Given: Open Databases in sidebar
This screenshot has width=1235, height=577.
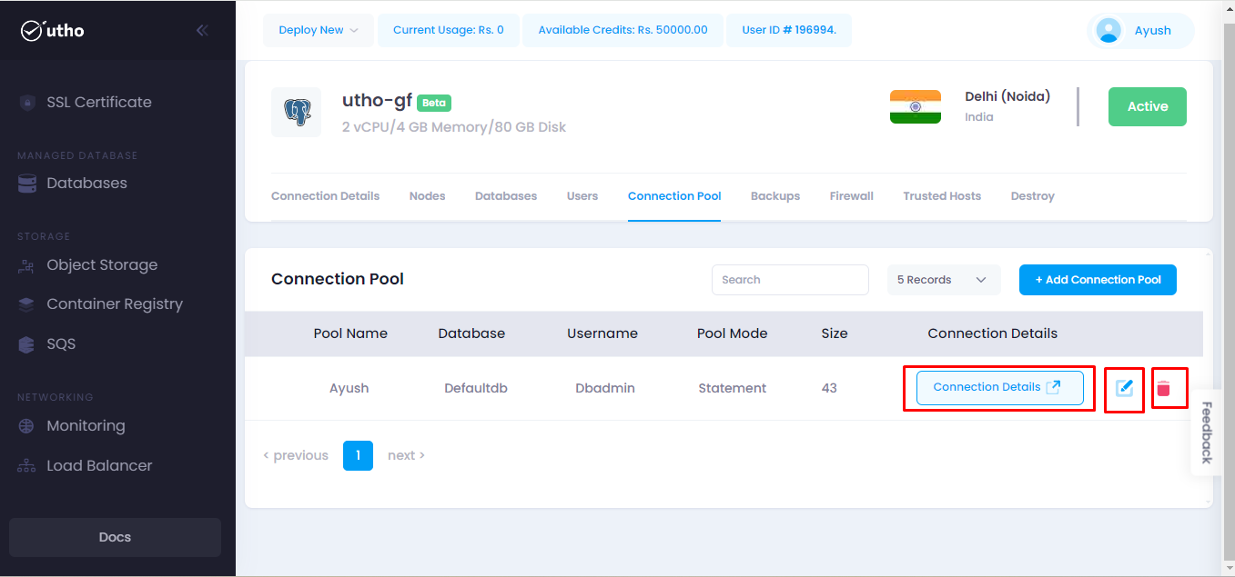Looking at the screenshot, I should pyautogui.click(x=86, y=184).
